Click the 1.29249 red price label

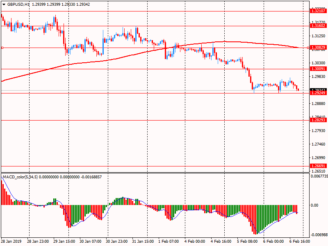point(318,93)
